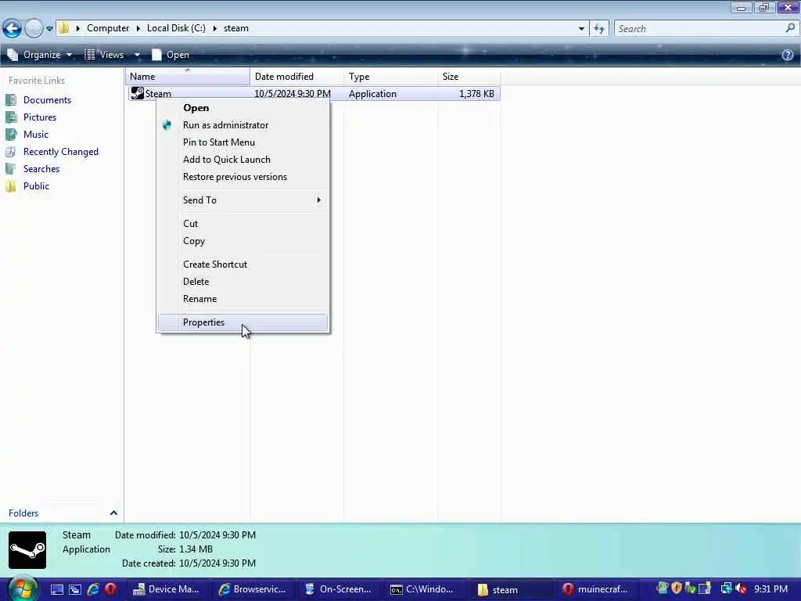Image resolution: width=801 pixels, height=601 pixels.
Task: Click the Forward navigation arrow
Action: pyautogui.click(x=34, y=28)
